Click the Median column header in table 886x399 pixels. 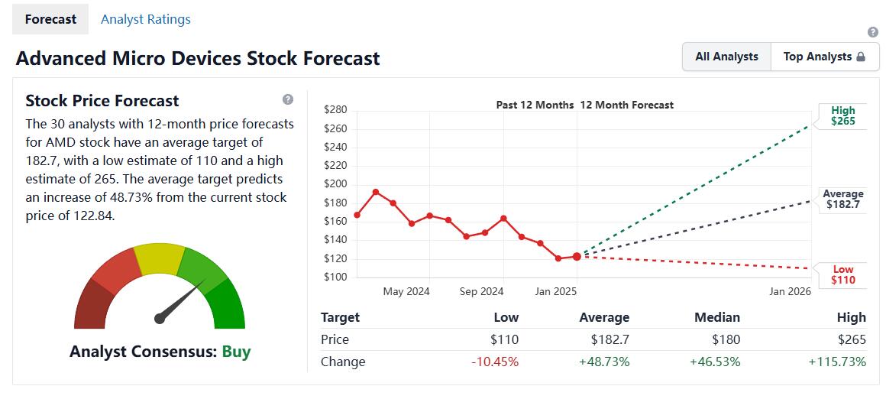[x=716, y=317]
